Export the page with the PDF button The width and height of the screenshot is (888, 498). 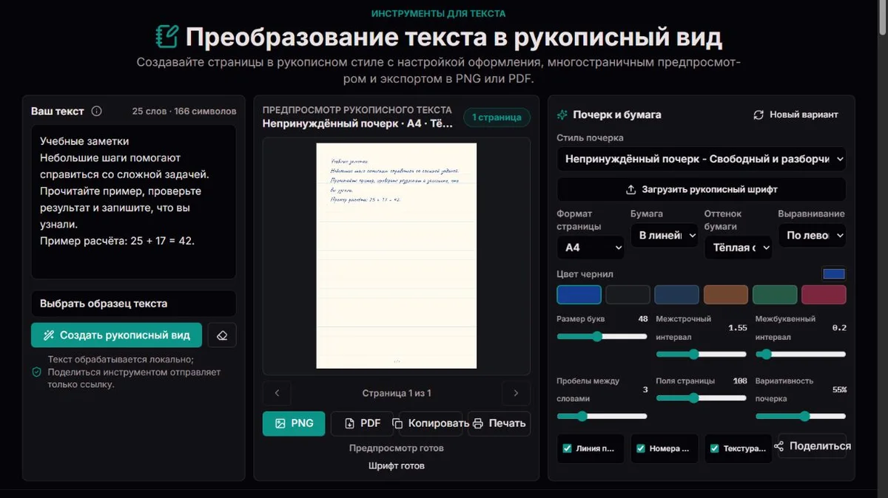coord(362,423)
